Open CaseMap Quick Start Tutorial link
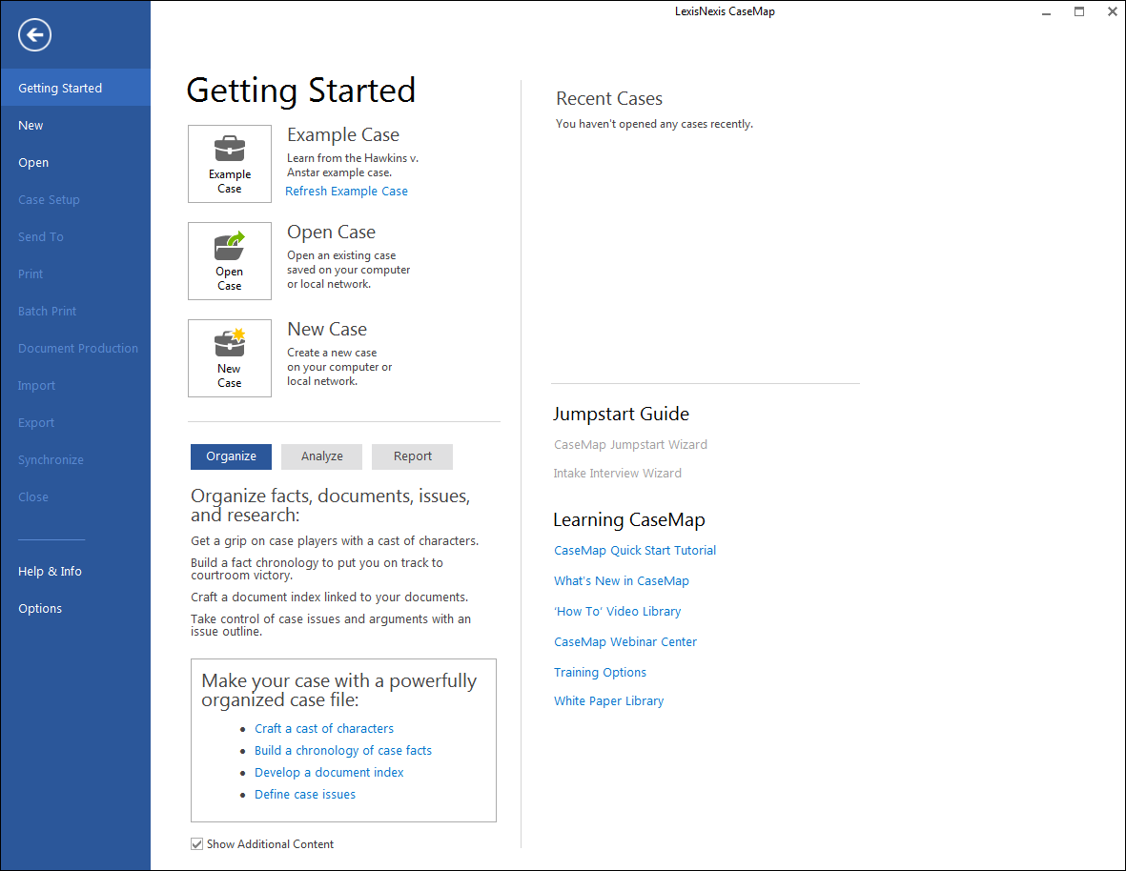 tap(635, 550)
